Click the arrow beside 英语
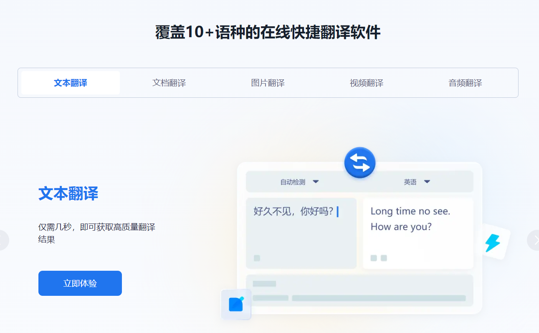539x333 pixels. coord(427,182)
